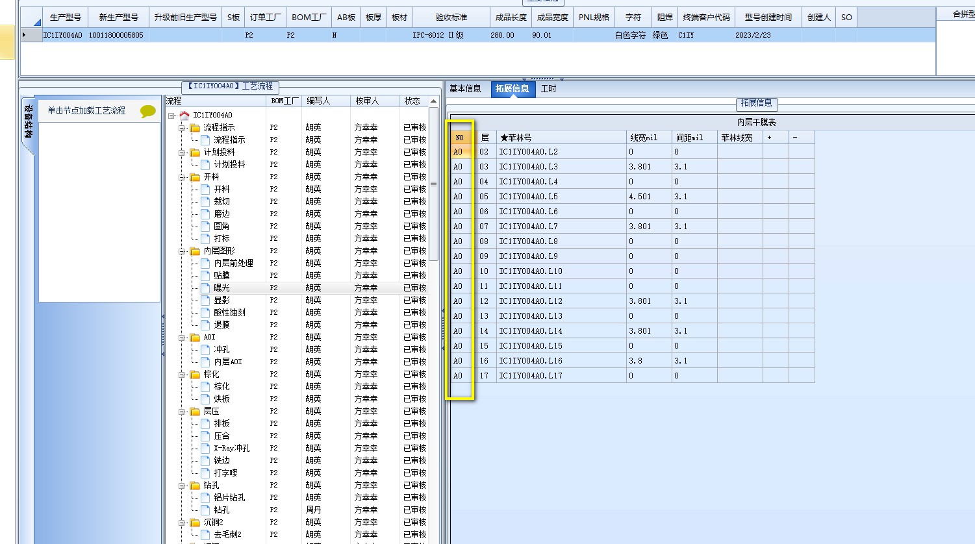Screen dimensions: 975x544
Task: Collapse the 层压 folder node
Action: 183,412
